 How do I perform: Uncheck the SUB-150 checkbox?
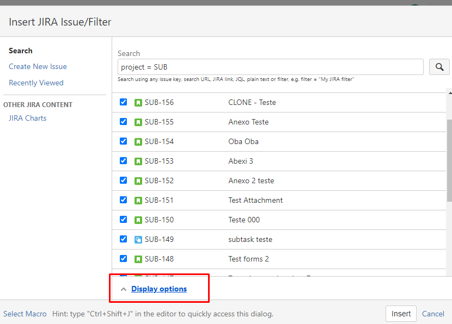pyautogui.click(x=124, y=219)
